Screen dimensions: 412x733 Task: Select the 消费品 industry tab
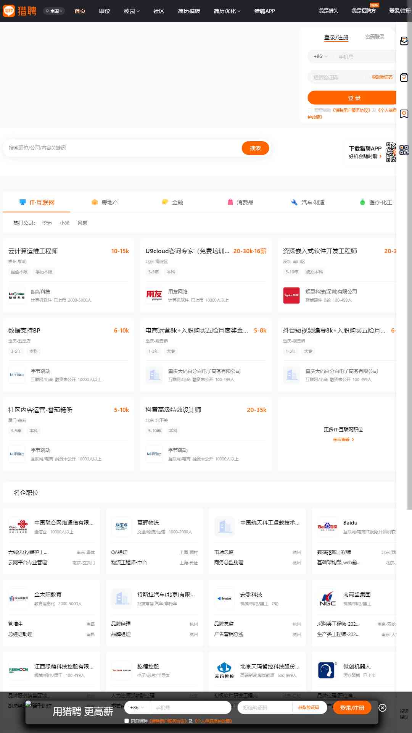pos(240,202)
